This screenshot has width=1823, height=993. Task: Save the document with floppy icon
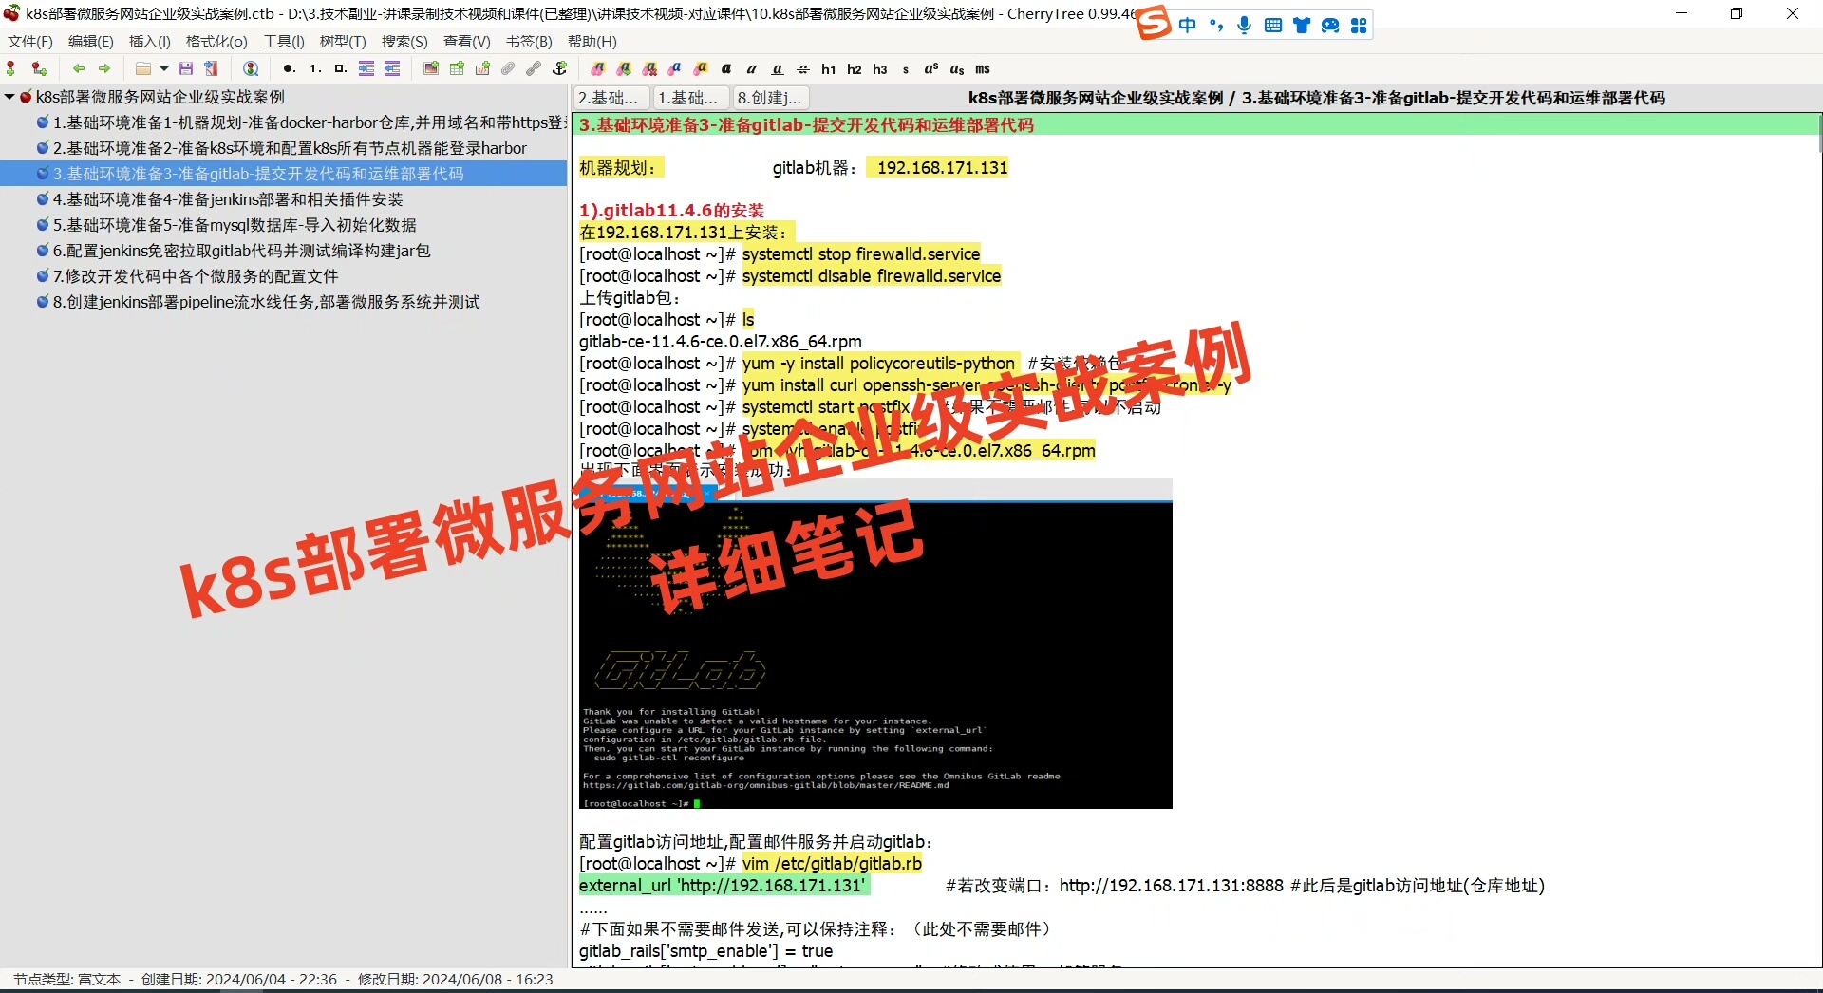point(186,68)
